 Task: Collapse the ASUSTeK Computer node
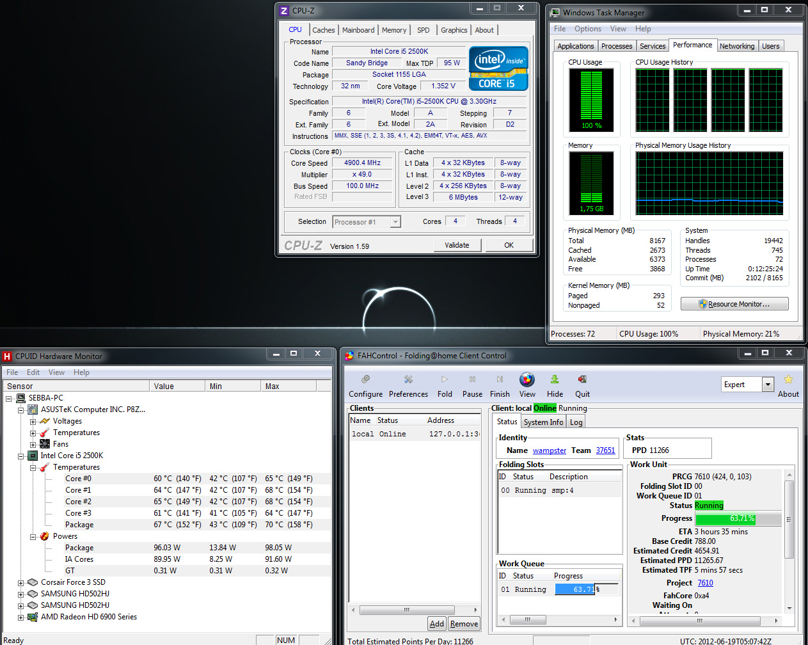pyautogui.click(x=21, y=410)
